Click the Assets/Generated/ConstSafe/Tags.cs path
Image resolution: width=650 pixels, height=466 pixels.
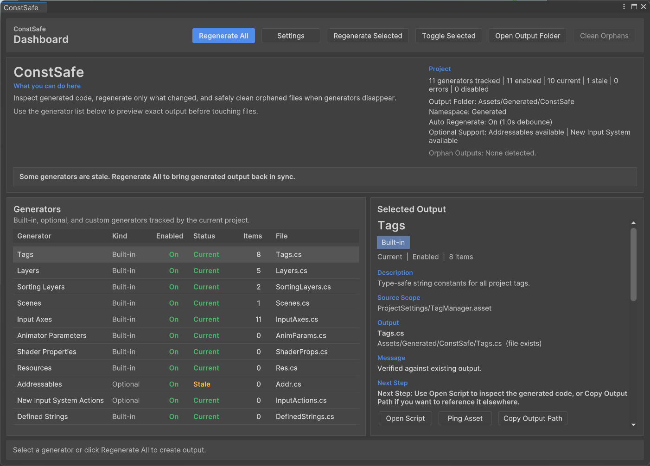coord(440,343)
